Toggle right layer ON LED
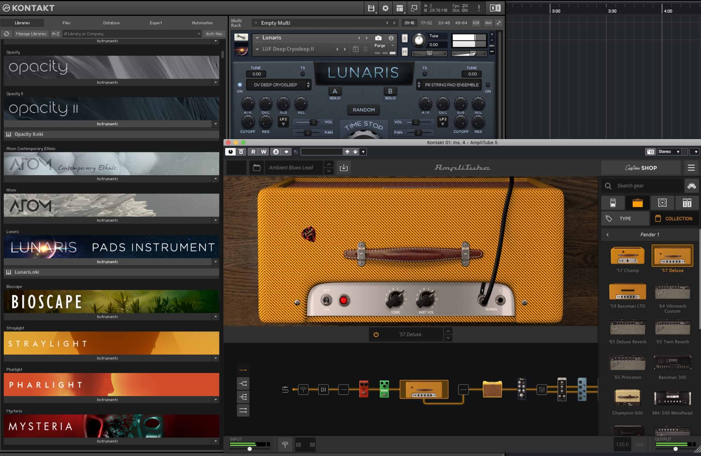701x456 pixels. 488,85
